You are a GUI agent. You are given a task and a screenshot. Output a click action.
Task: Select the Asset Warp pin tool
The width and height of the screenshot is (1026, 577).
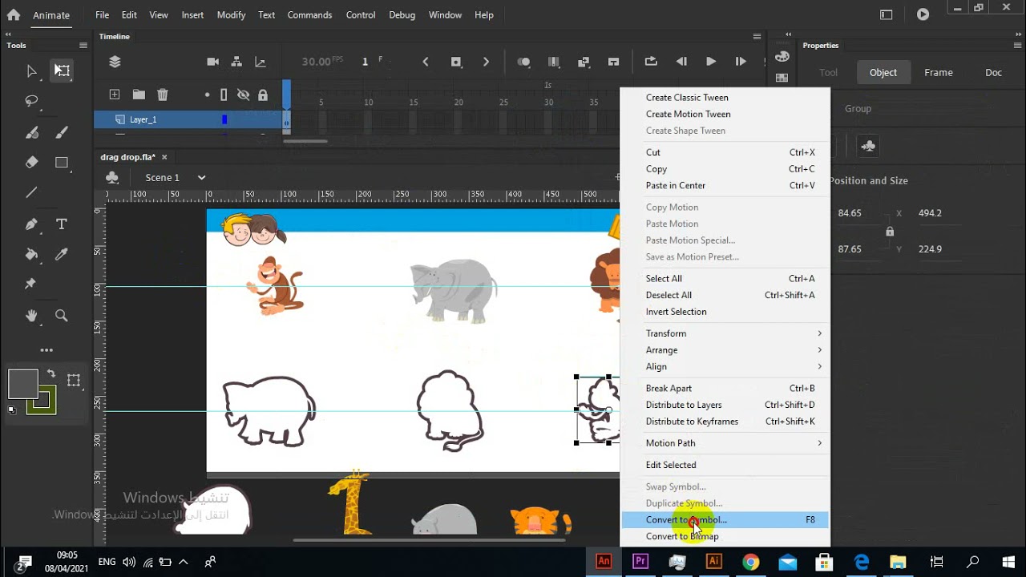(31, 284)
